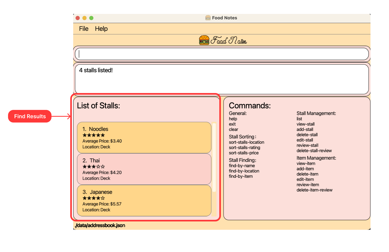Screen dimensions: 389x252
Task: Click 'delete-item' command
Action: tap(308, 174)
